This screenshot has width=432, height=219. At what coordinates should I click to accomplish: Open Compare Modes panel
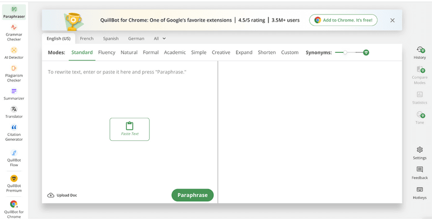[420, 75]
